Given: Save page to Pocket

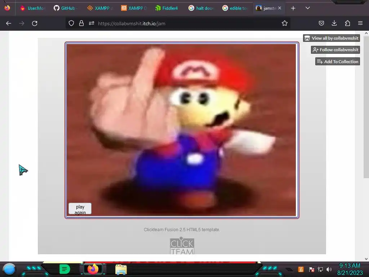Looking at the screenshot, I should 321,23.
